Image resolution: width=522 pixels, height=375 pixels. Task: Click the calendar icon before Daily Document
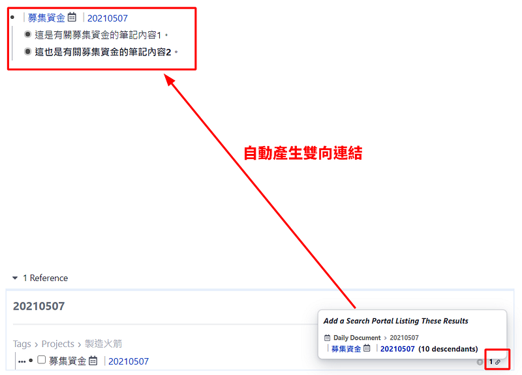pyautogui.click(x=328, y=338)
